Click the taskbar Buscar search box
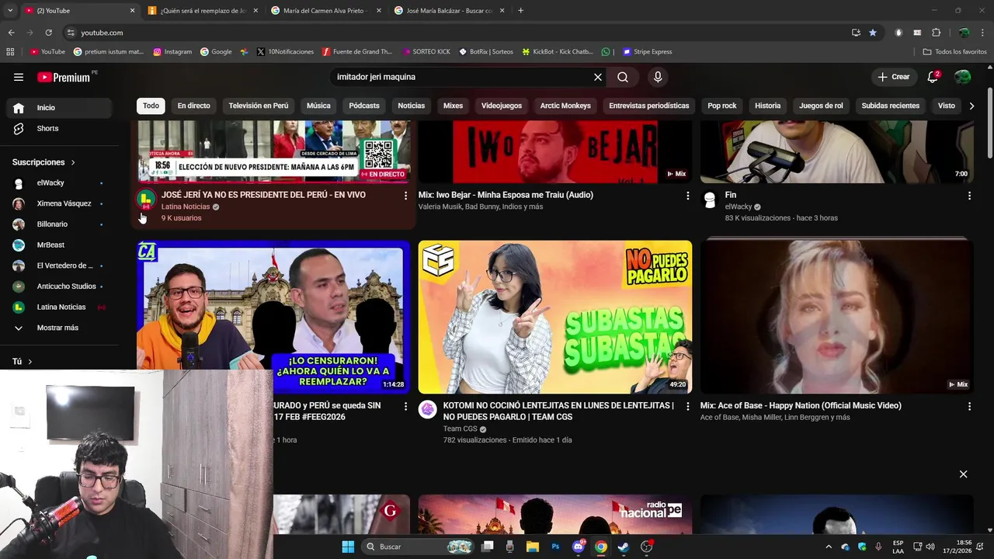 point(419,547)
